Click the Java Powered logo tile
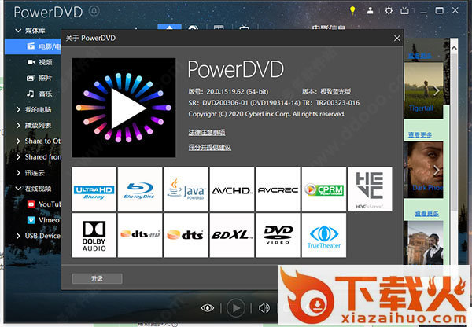The height and width of the screenshot is (327, 472). coord(186,189)
